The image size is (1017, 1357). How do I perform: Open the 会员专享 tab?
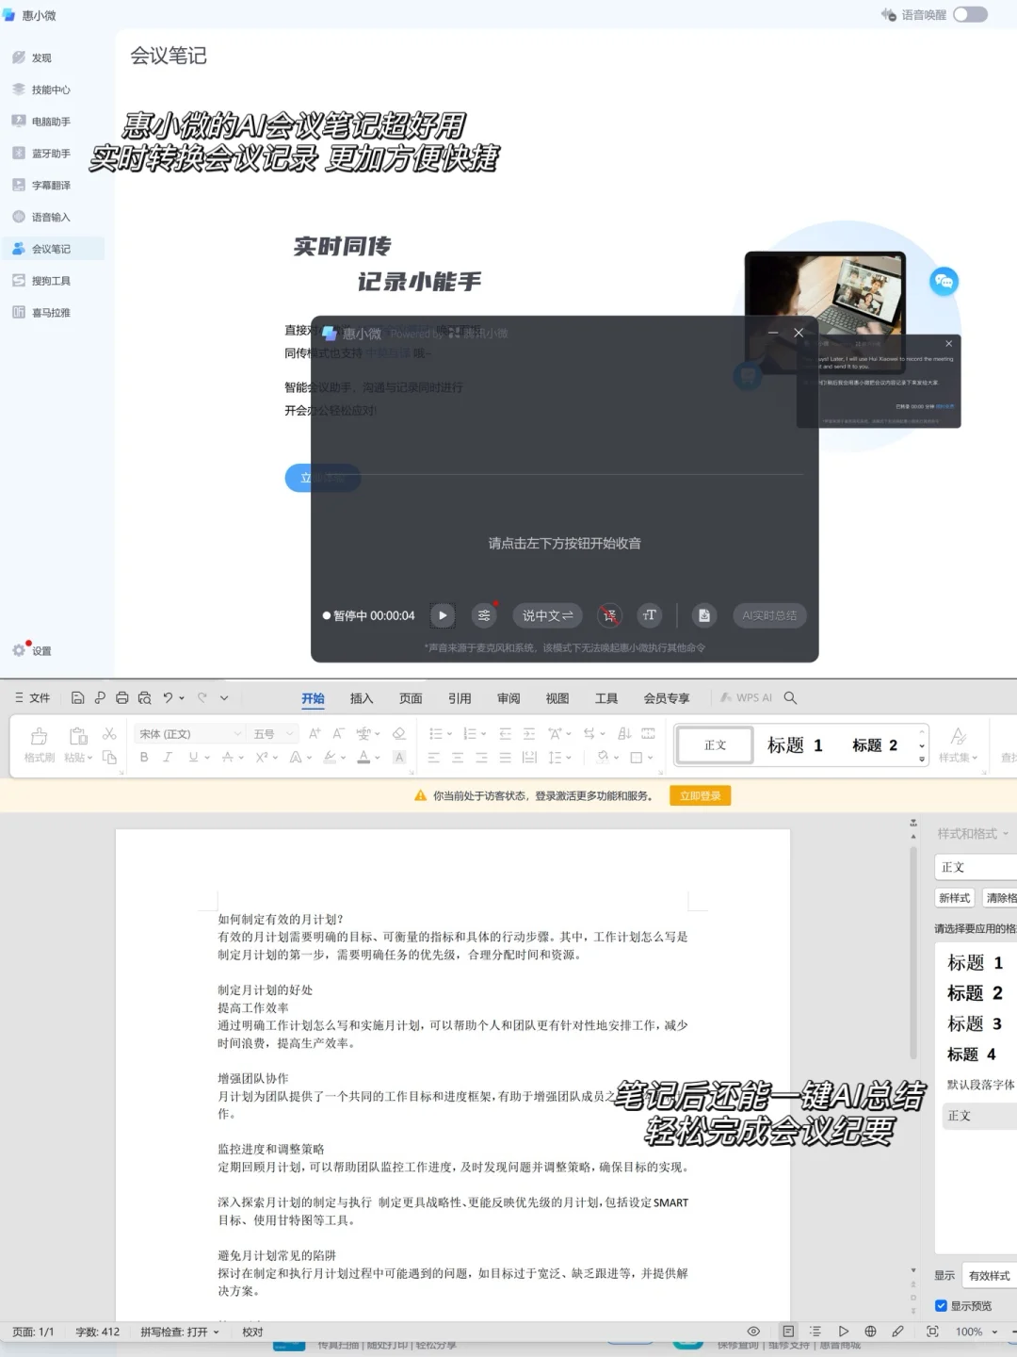point(667,698)
